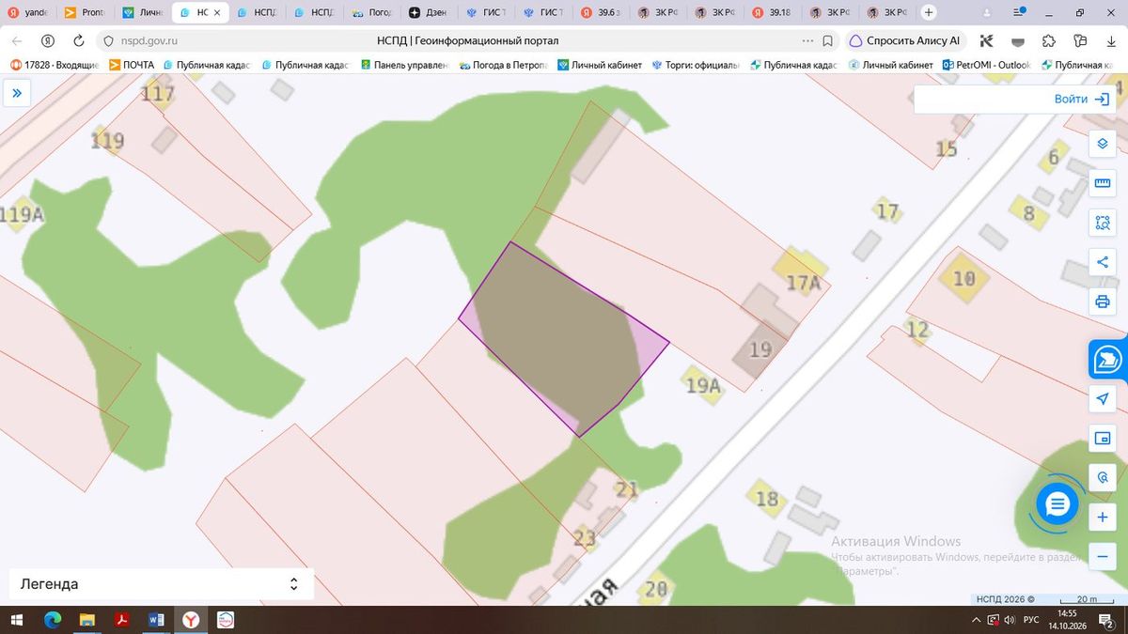The image size is (1128, 634).
Task: Open the Панель управления bookmark
Action: pos(405,65)
